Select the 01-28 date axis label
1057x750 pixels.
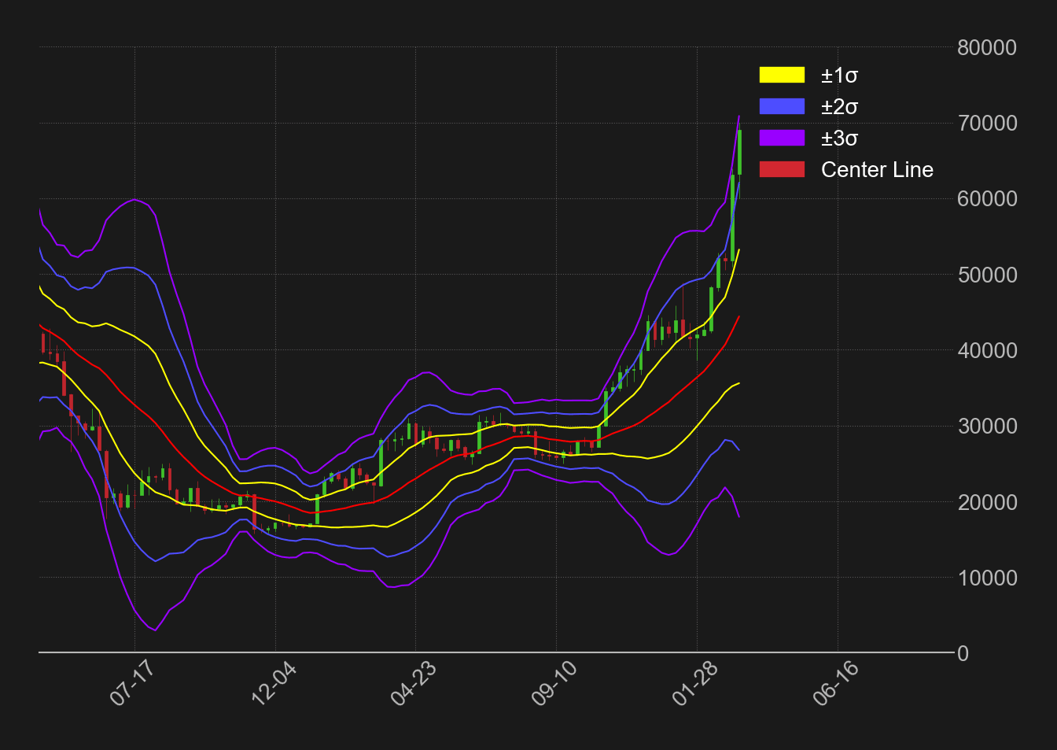tap(694, 683)
